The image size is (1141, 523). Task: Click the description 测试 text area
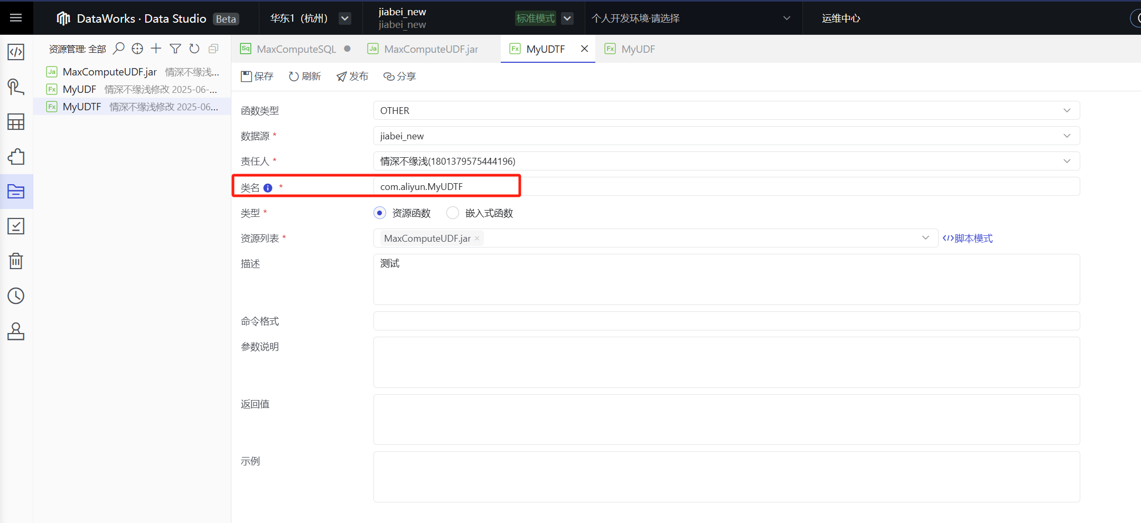tap(726, 279)
